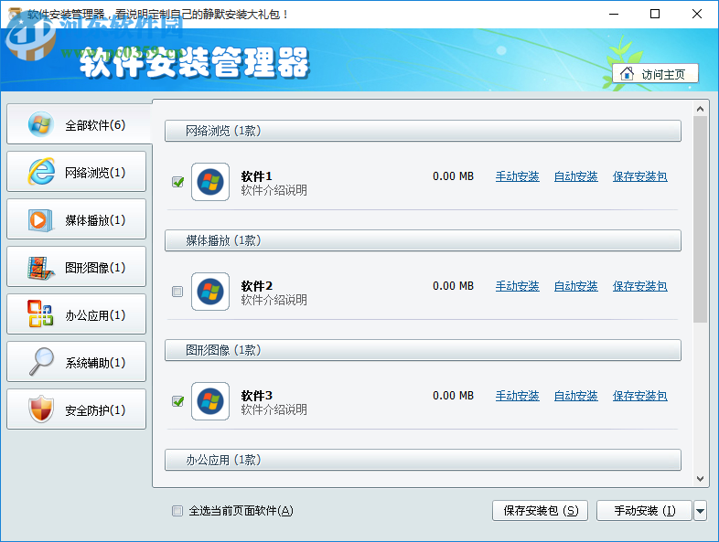Screen dimensions: 719x542
Task: Click 保存安装包 link for 软件3
Action: pyautogui.click(x=640, y=396)
